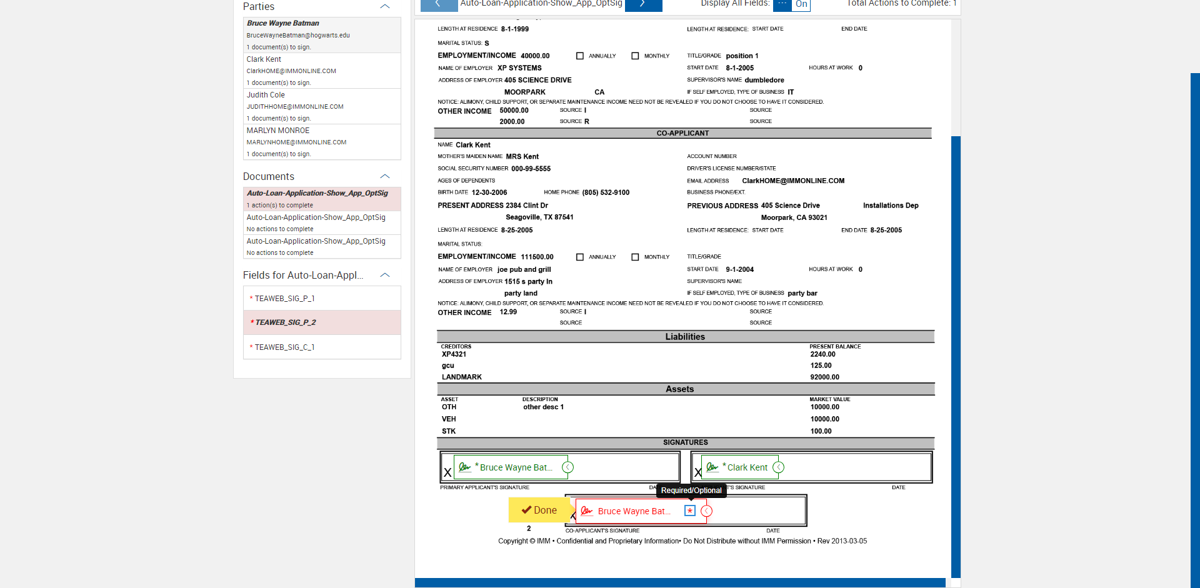Check the Monthly box in the primary applicant's employment section
Viewport: 1200px width, 588px height.
[x=635, y=56]
